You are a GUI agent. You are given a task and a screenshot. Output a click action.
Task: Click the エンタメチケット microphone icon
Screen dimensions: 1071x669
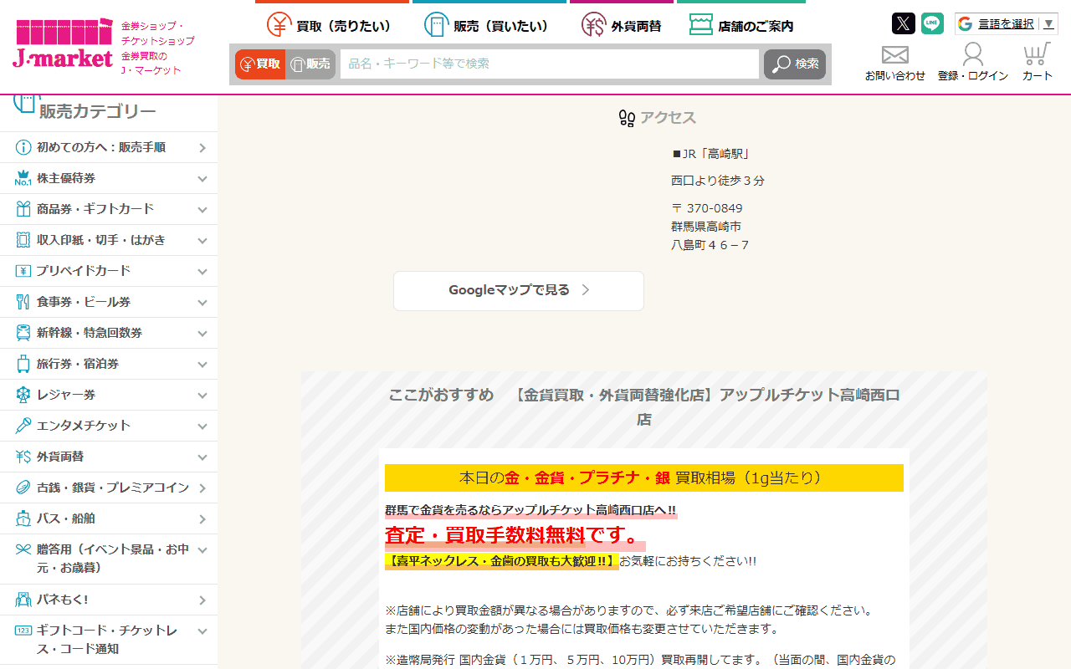coord(23,426)
